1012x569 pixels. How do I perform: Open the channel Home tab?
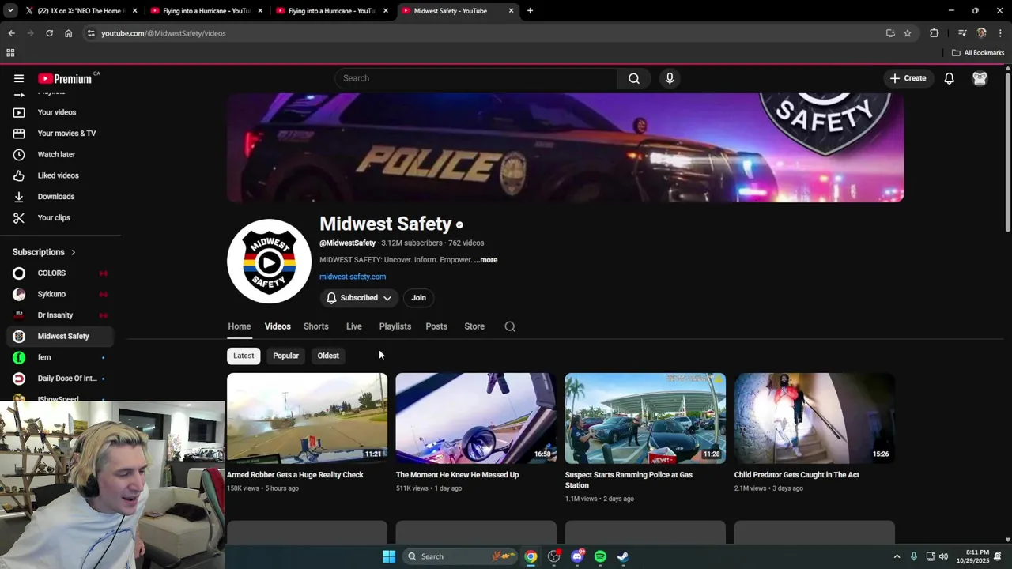pyautogui.click(x=240, y=326)
